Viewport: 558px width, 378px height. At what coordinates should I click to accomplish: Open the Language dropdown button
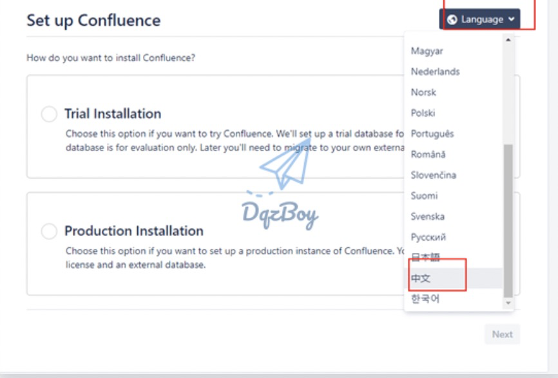[x=479, y=19]
